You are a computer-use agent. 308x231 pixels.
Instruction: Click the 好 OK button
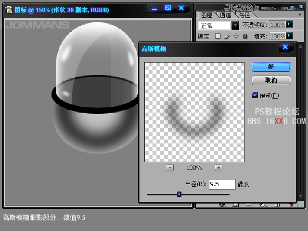point(271,67)
